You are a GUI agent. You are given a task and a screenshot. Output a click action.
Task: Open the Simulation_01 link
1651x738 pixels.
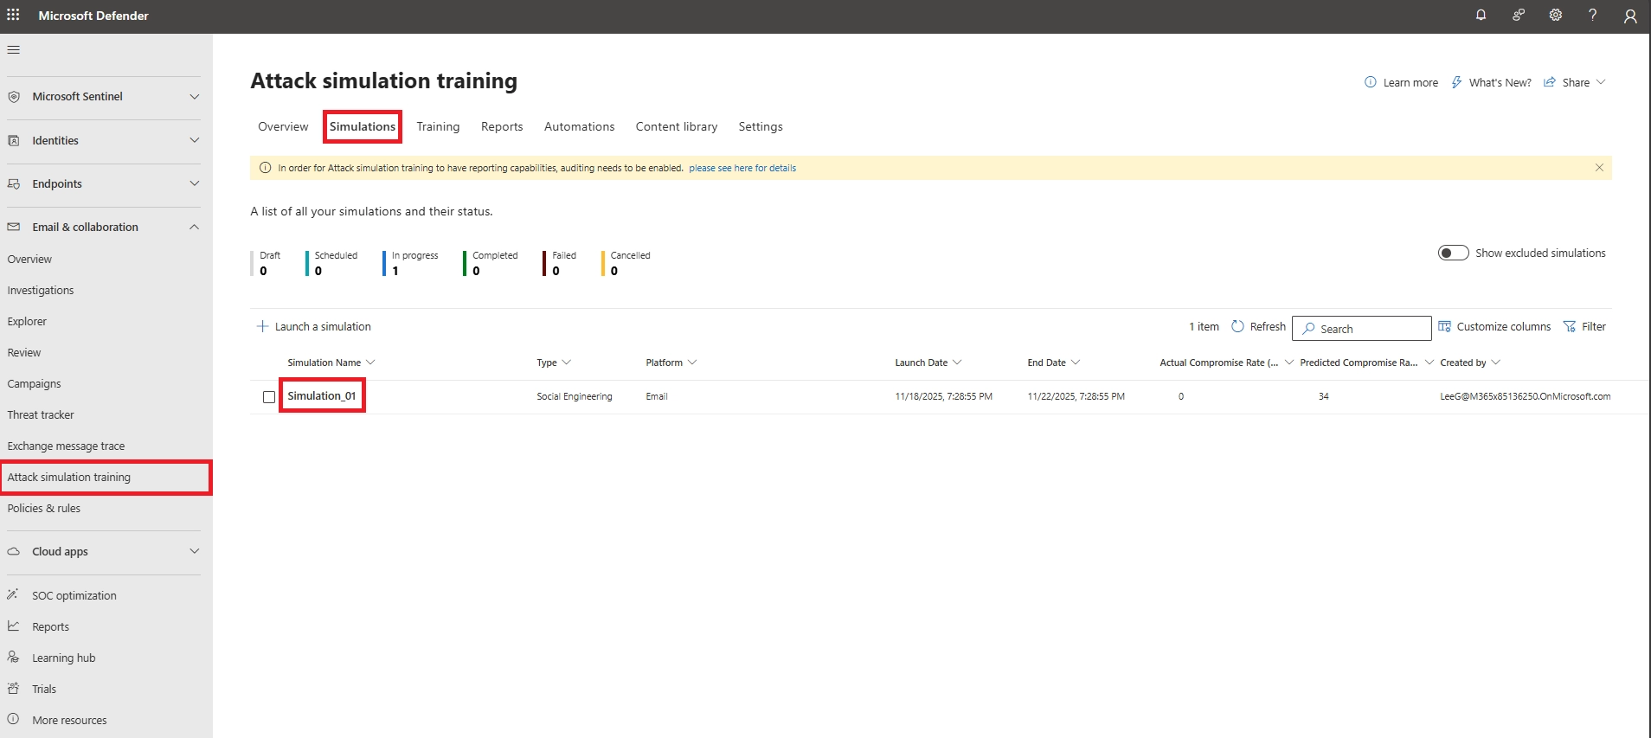coord(322,395)
